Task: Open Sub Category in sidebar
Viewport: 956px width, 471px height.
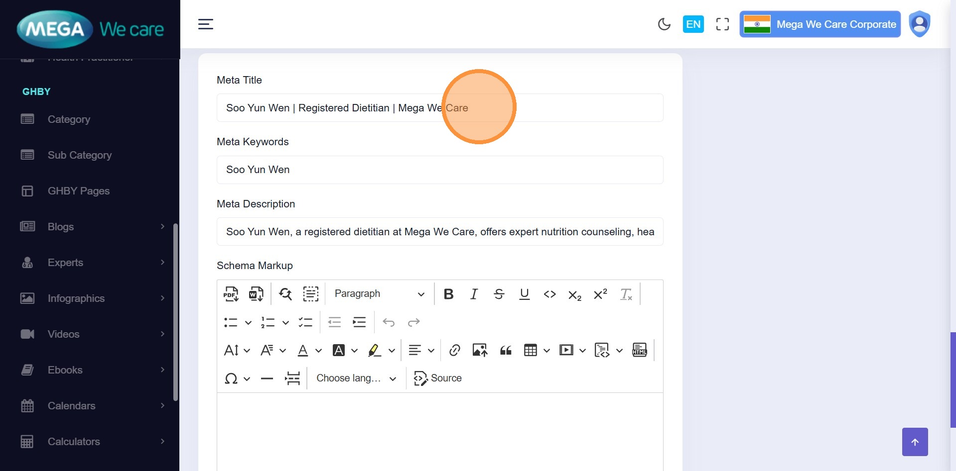Action: tap(79, 155)
